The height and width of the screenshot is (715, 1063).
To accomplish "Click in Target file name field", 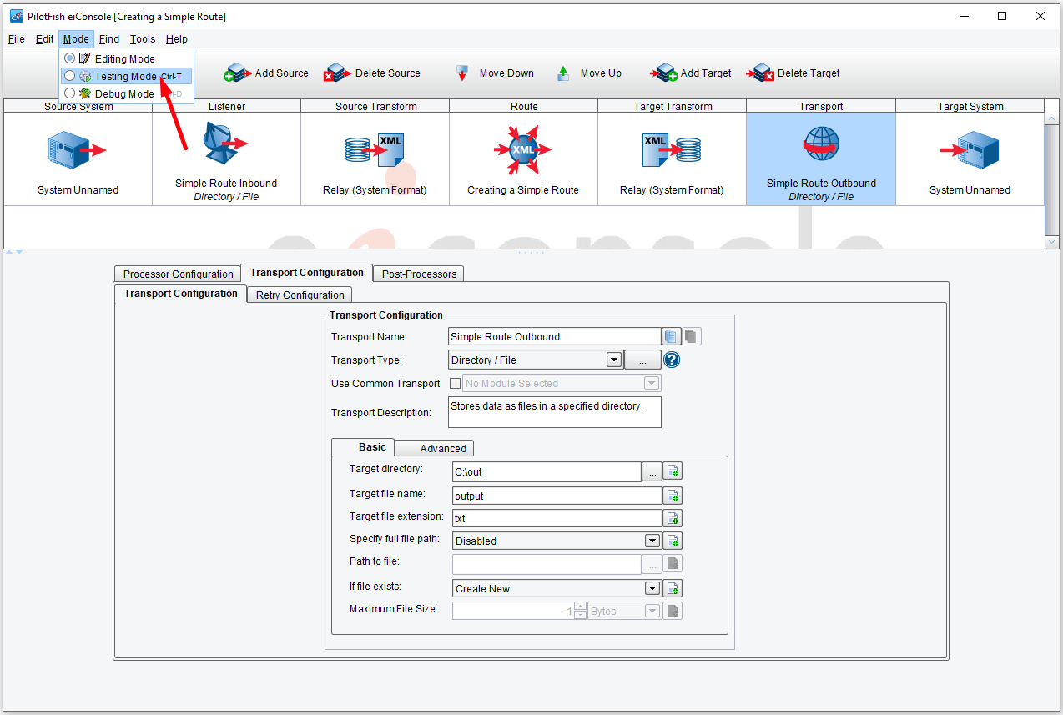I will tap(557, 496).
